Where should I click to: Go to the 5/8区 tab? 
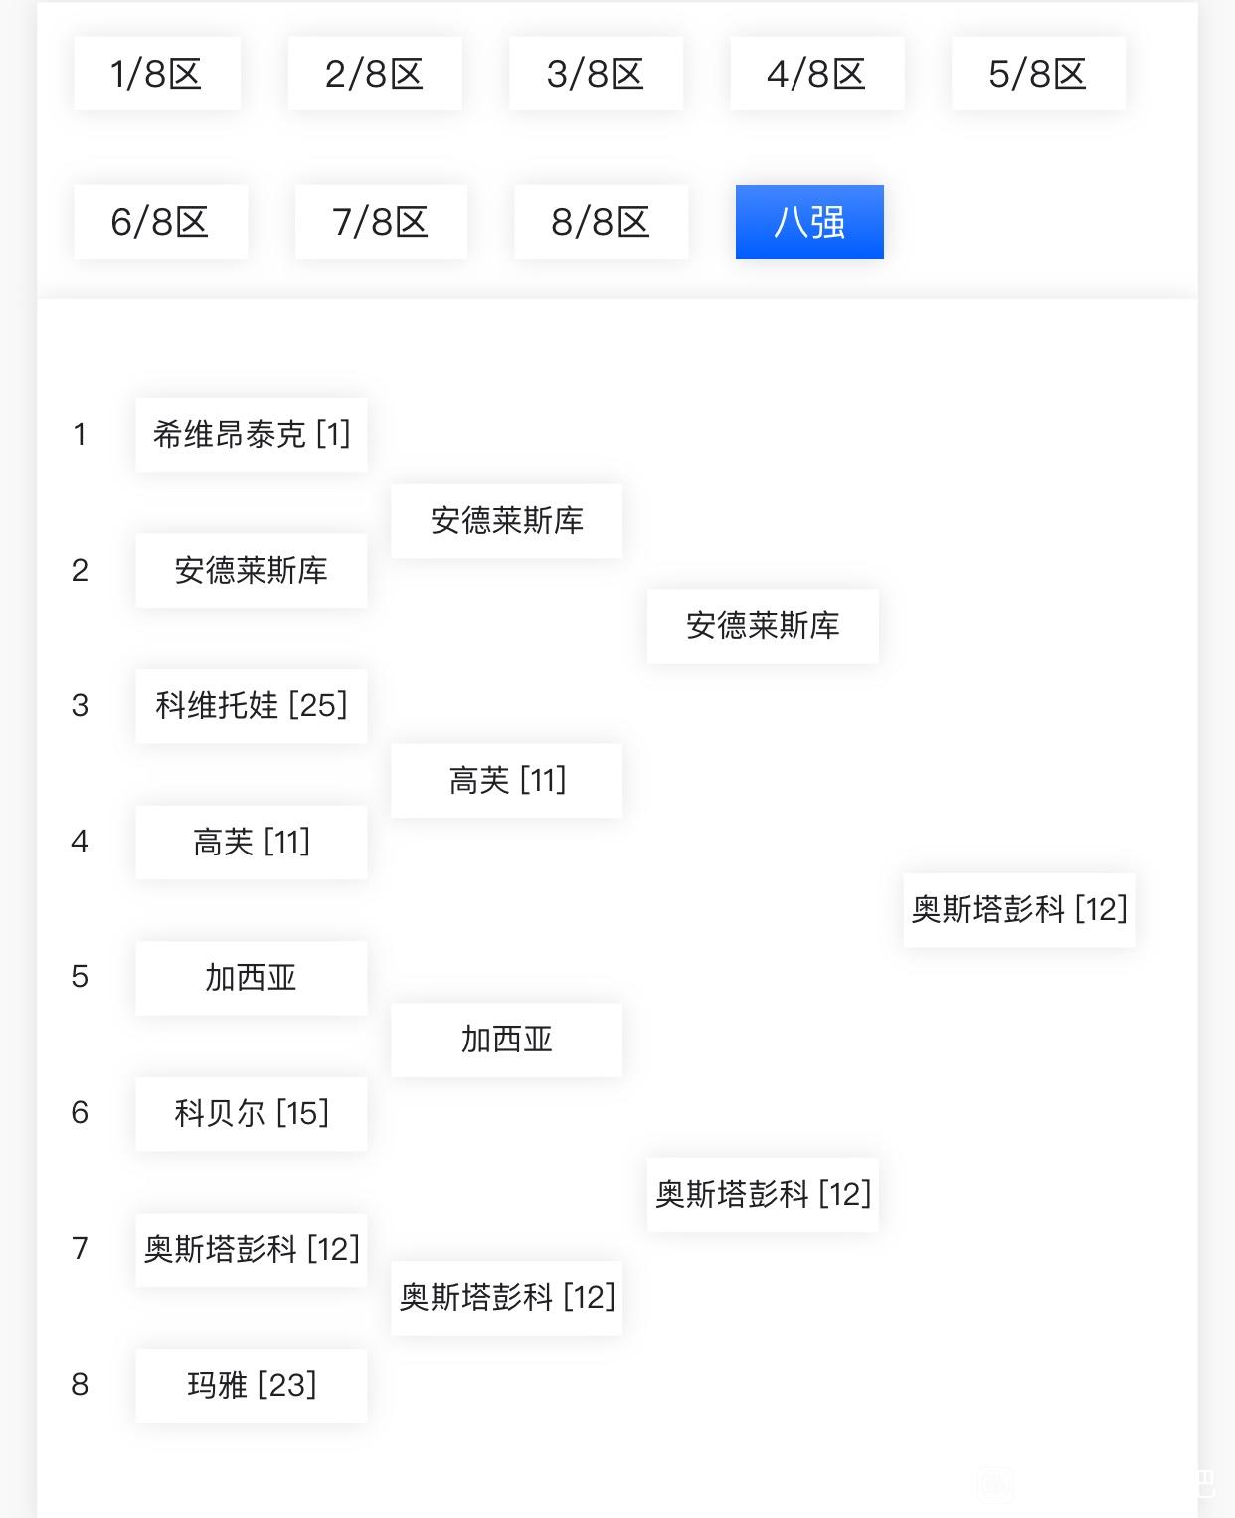1038,74
